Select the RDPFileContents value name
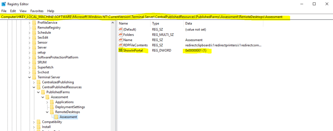Viewport: 333px width, 131px height. (x=136, y=45)
